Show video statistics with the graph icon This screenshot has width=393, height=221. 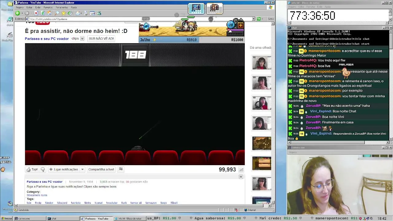tap(241, 170)
